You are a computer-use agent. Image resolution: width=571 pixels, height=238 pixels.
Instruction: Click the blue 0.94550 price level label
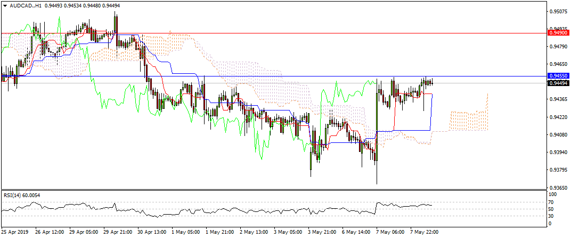click(x=559, y=76)
